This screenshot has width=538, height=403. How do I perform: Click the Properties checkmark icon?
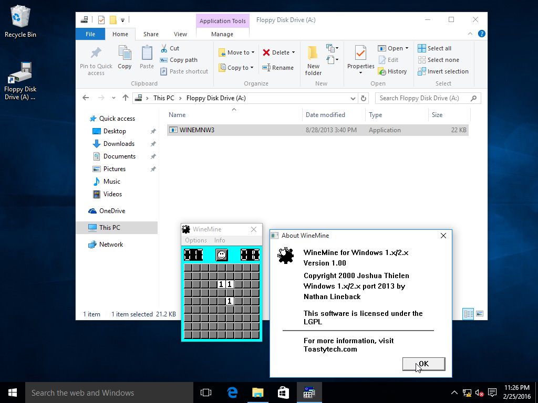(x=360, y=53)
